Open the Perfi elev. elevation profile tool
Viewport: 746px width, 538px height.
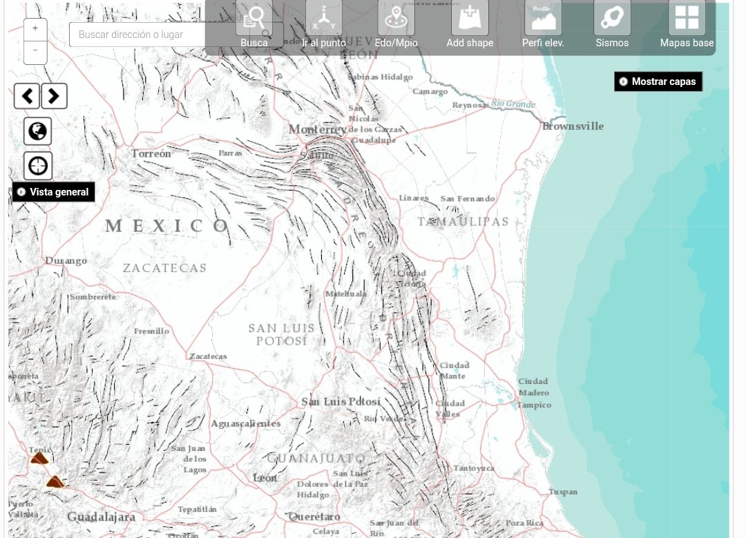point(543,25)
